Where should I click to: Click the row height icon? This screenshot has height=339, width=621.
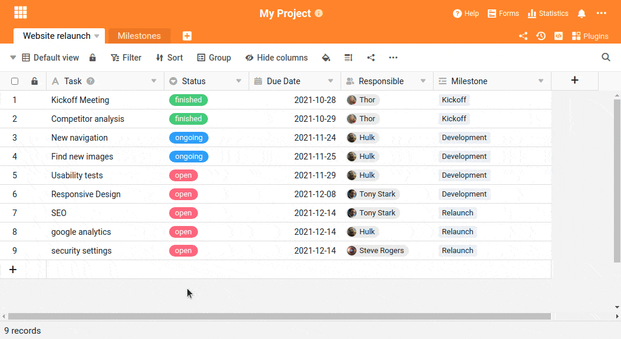click(x=348, y=58)
